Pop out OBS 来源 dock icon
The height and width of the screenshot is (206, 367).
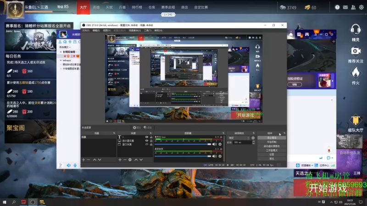pos(150,133)
